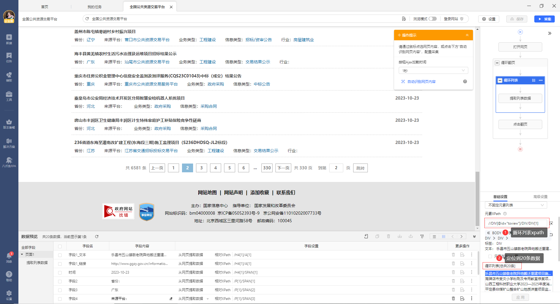Image resolution: width=560 pixels, height=304 pixels.
Task: Open the 帮助 help icon in sidebar
Action: click(9, 276)
